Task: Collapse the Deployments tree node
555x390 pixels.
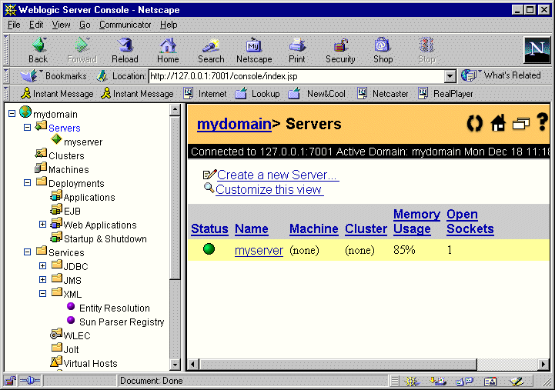Action: click(27, 183)
